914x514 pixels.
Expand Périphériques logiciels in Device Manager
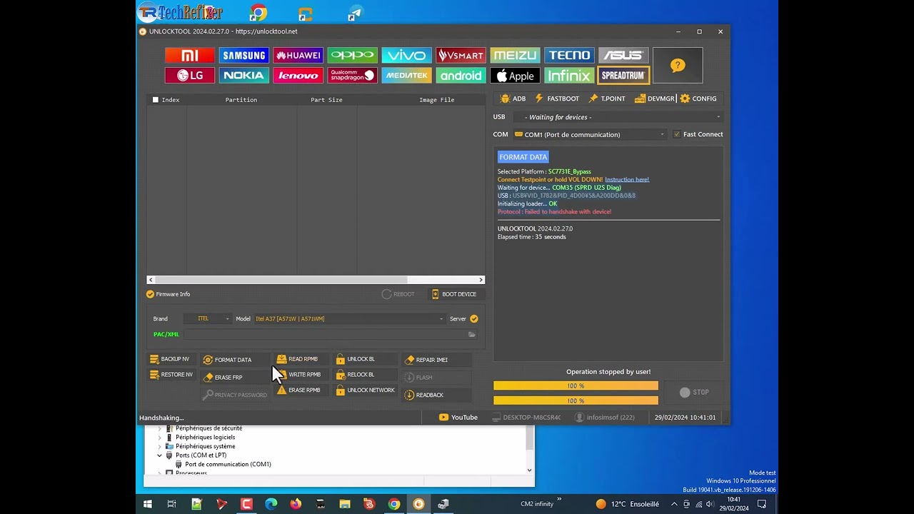[160, 437]
